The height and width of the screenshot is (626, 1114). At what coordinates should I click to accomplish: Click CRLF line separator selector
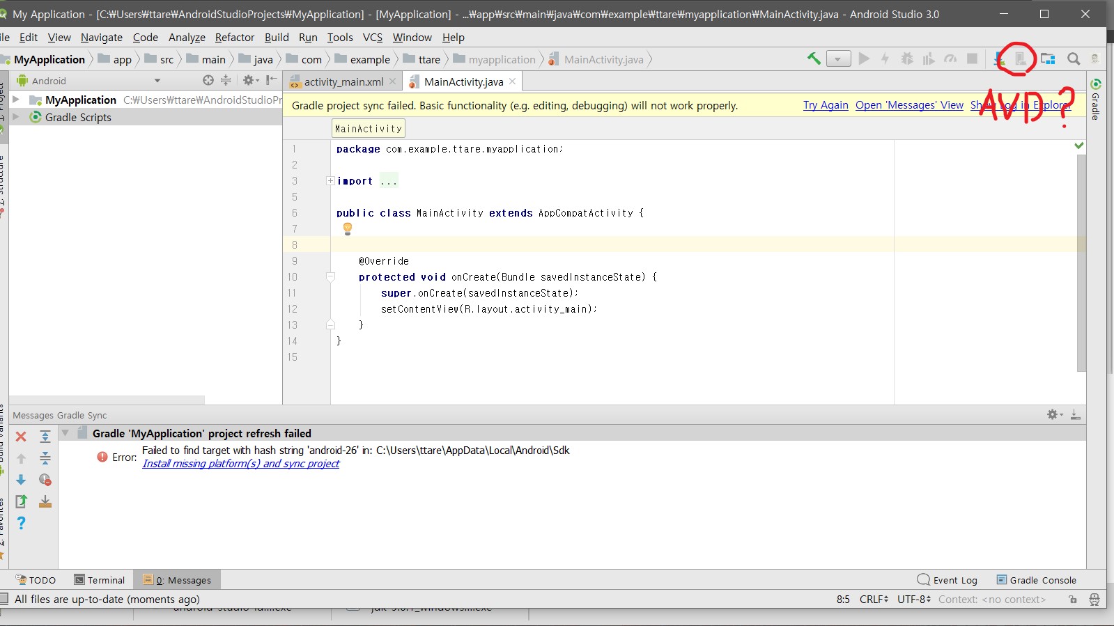click(x=874, y=599)
